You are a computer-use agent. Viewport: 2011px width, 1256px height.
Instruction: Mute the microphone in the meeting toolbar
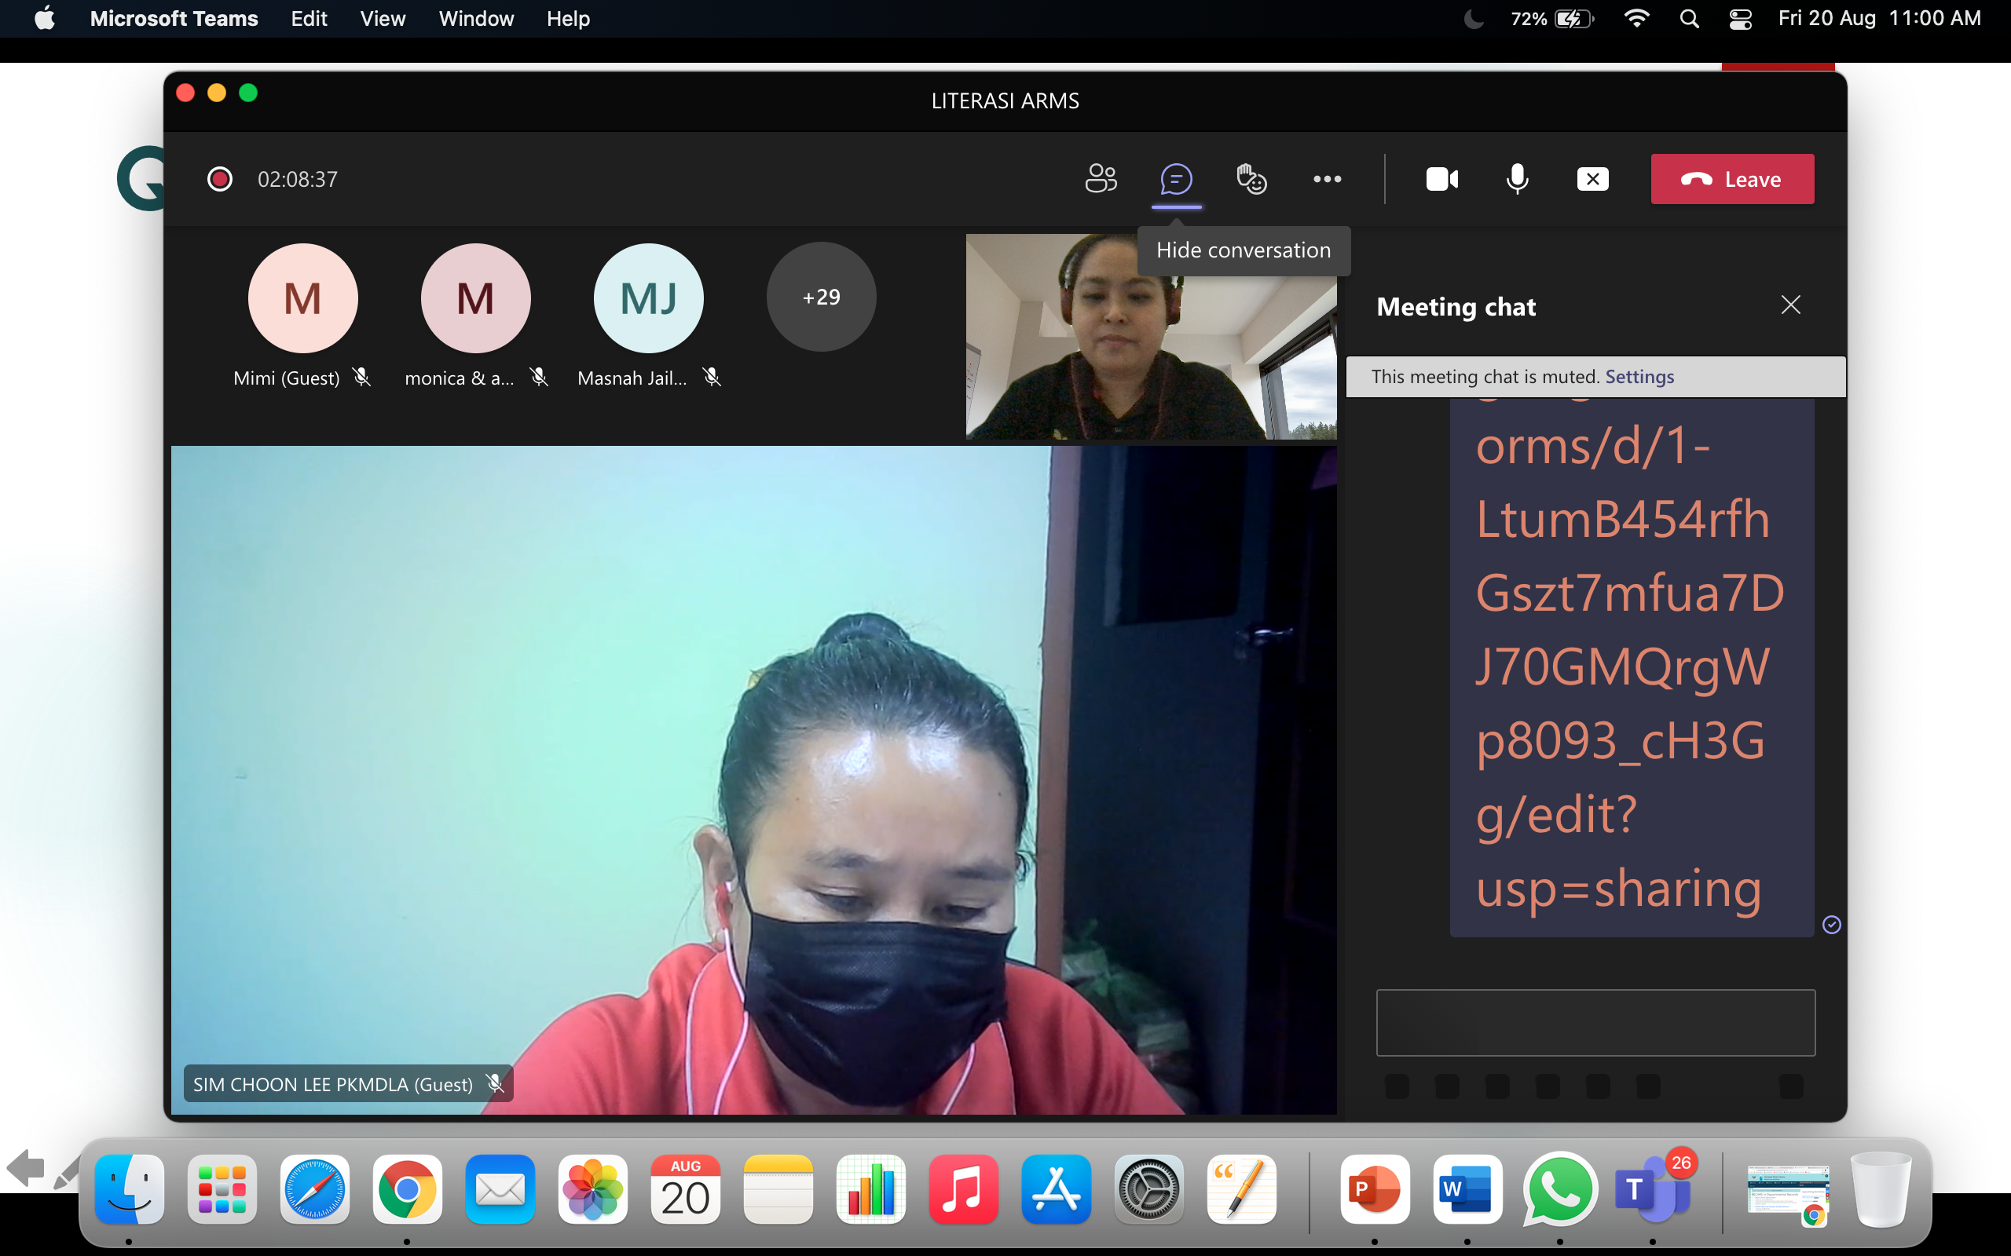click(1517, 179)
